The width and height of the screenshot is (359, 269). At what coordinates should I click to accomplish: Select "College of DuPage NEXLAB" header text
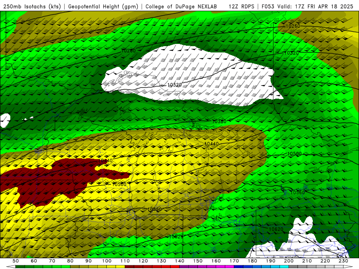181,7
